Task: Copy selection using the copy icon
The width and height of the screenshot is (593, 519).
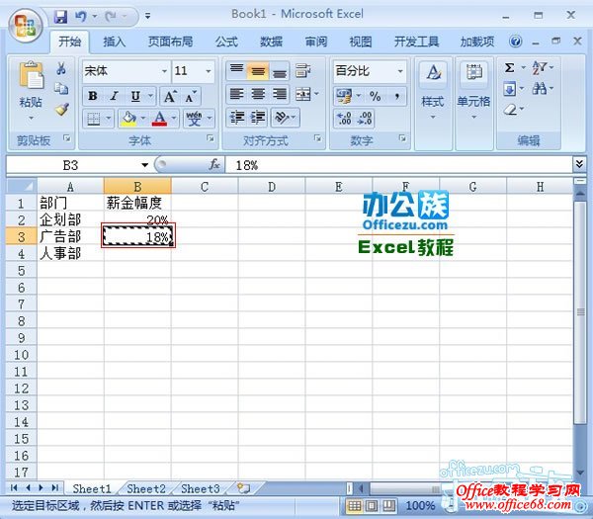Action: (61, 89)
